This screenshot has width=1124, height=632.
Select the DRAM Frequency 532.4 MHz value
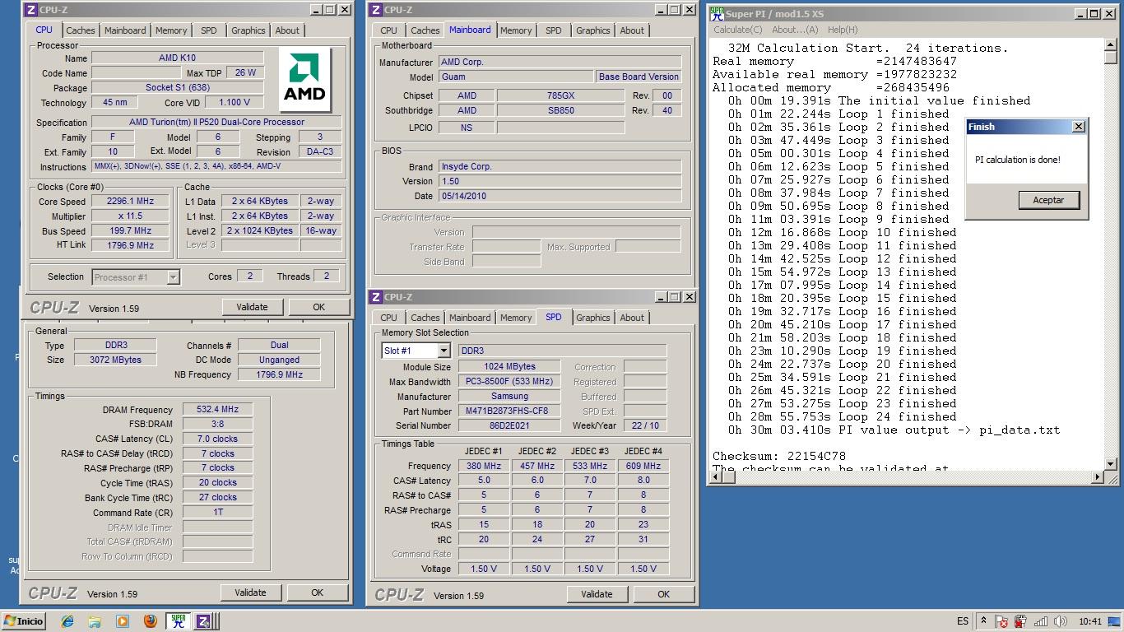point(217,410)
